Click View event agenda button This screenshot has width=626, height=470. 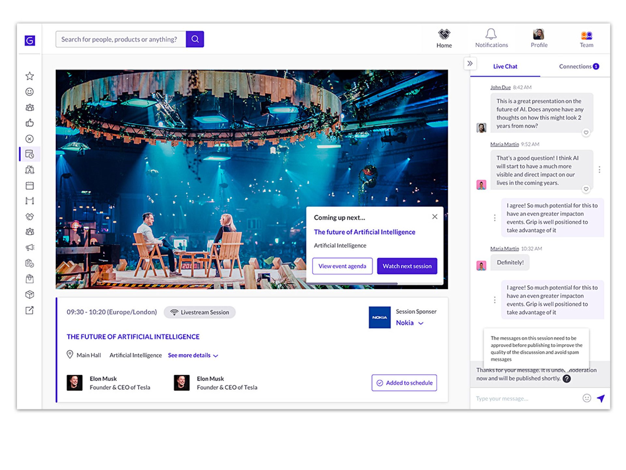tap(342, 266)
